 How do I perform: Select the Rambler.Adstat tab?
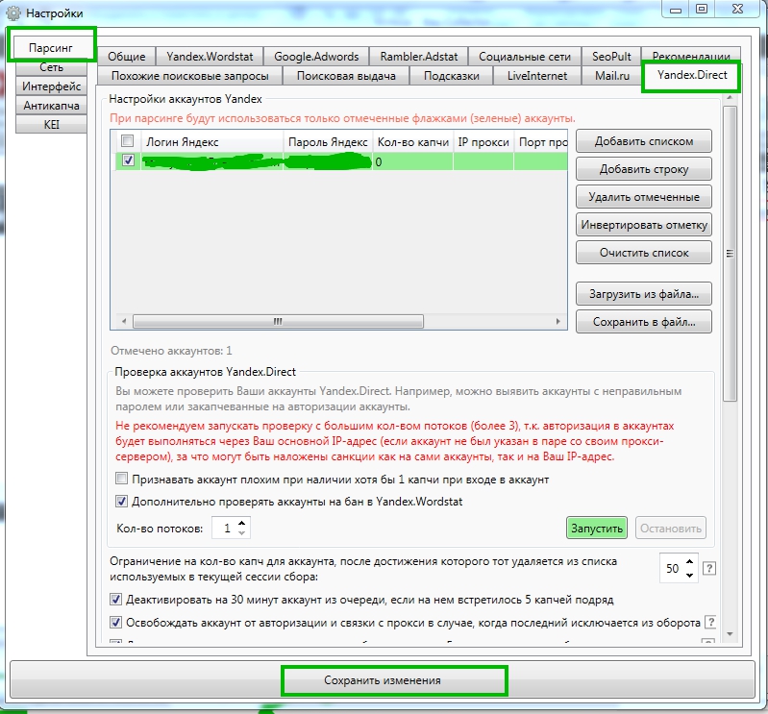(419, 57)
